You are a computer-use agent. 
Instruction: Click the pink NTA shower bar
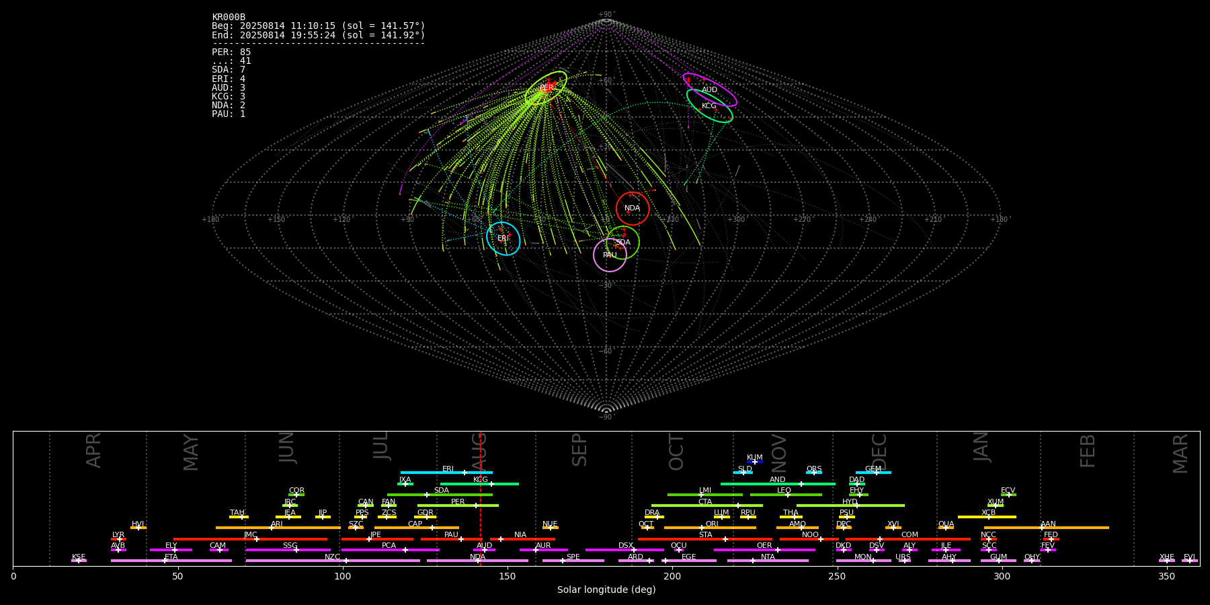(x=768, y=561)
